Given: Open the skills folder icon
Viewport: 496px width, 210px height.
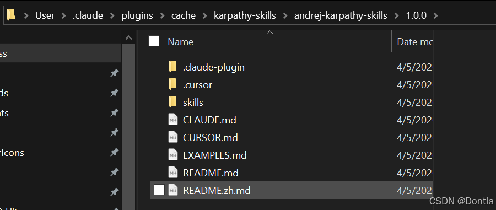Looking at the screenshot, I should [x=172, y=103].
